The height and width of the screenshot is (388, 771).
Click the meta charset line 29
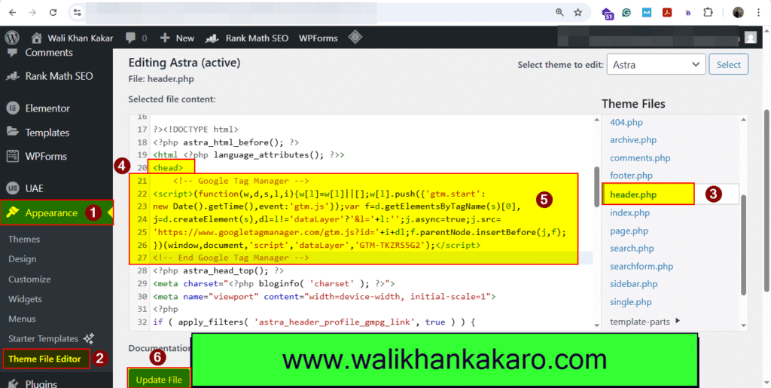click(x=274, y=283)
